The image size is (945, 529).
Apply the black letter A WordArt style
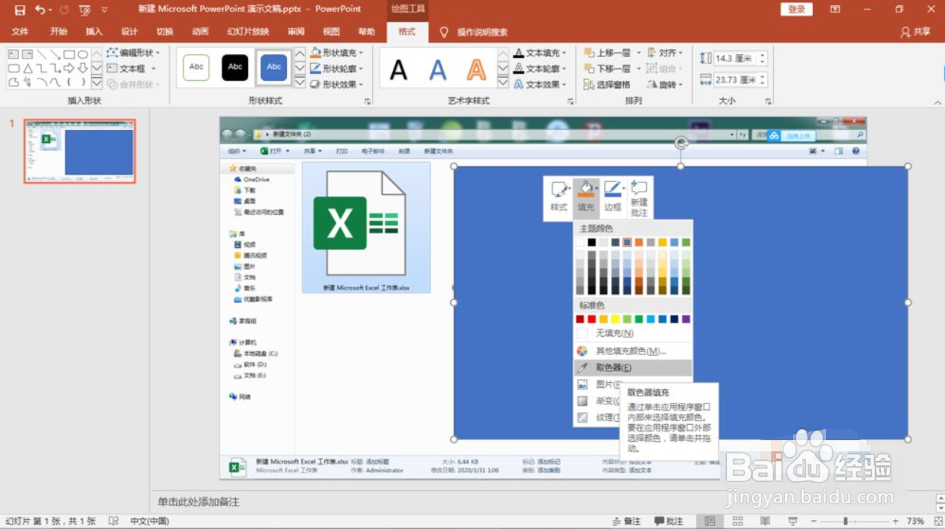click(399, 70)
